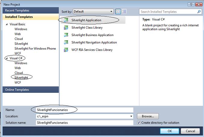
Task: Toggle Create directory for solution checkbox
Action: click(139, 123)
